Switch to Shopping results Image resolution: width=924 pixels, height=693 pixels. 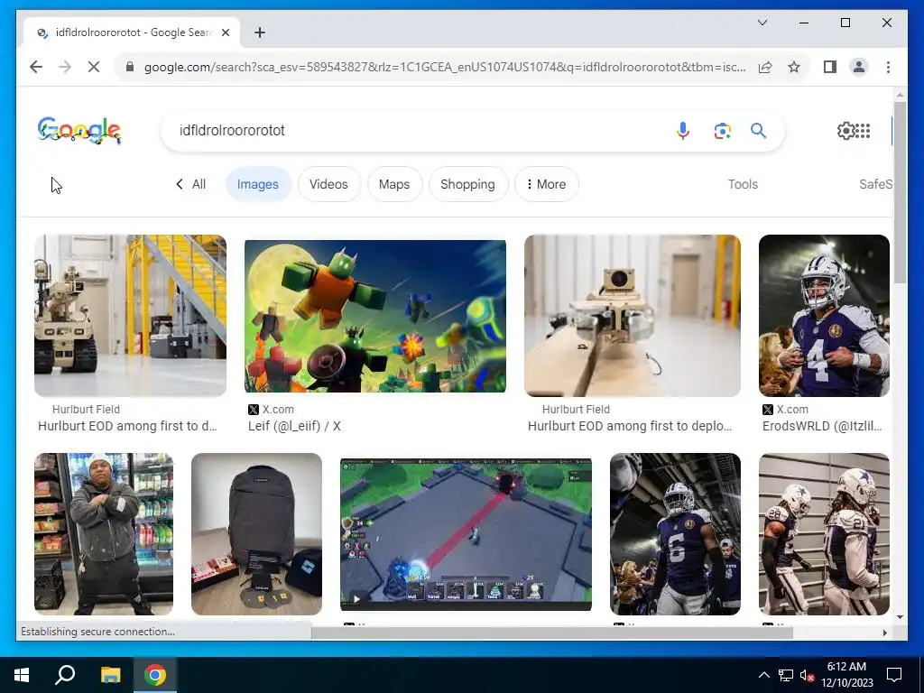pyautogui.click(x=468, y=184)
